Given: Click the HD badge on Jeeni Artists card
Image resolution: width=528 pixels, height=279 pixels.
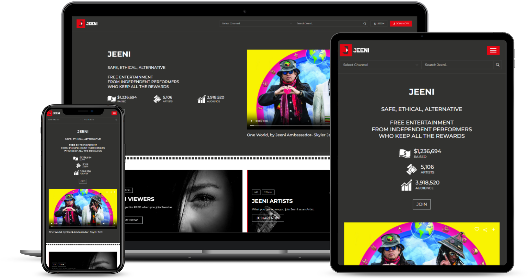Looking at the screenshot, I should click(256, 192).
